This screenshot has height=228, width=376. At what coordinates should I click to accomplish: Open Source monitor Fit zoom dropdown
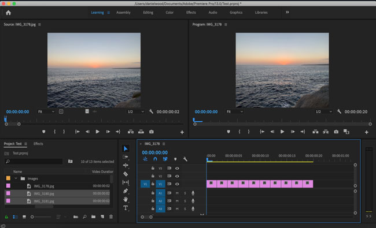(x=46, y=111)
